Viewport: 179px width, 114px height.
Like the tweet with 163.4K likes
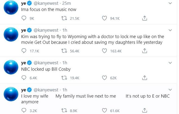click(x=104, y=51)
